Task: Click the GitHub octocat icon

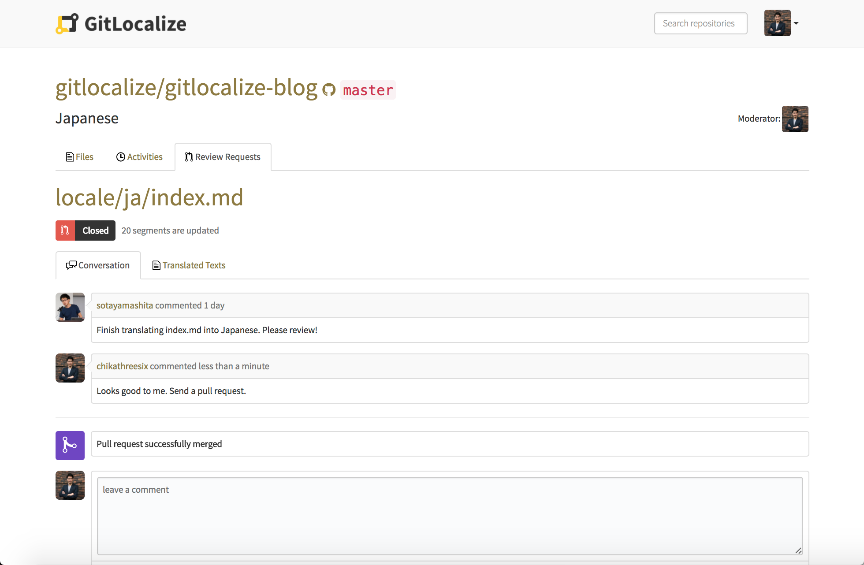Action: 329,89
